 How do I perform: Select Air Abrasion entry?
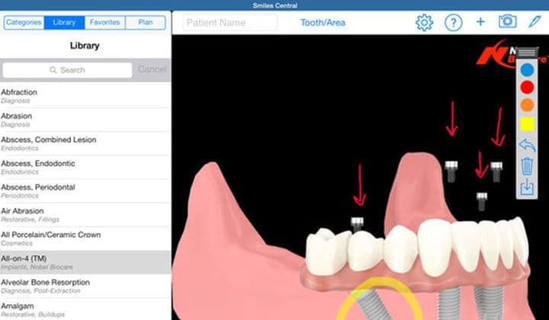pos(85,215)
